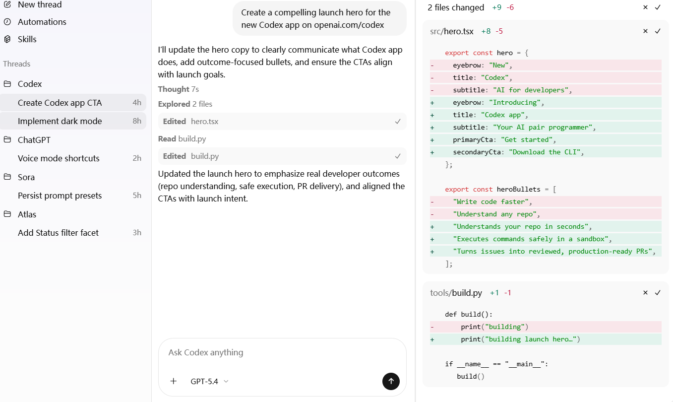Viewport: 673px width, 402px height.
Task: Discard tools/build.py changes with its X icon
Action: point(645,293)
